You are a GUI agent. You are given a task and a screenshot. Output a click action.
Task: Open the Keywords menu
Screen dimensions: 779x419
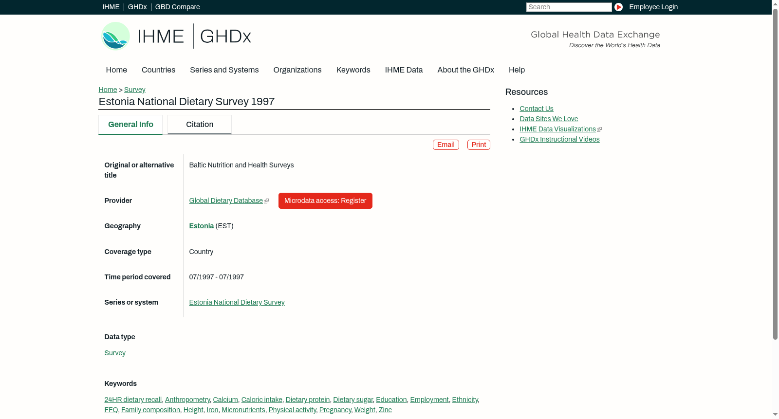(x=353, y=70)
